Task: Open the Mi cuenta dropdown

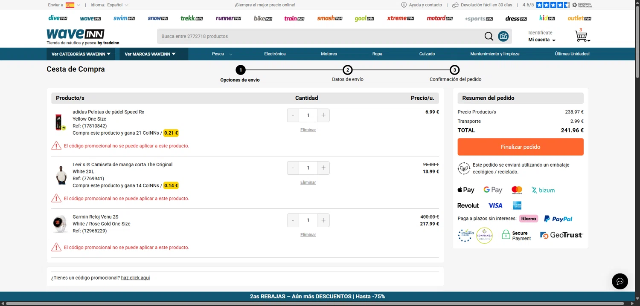Action: coord(542,40)
